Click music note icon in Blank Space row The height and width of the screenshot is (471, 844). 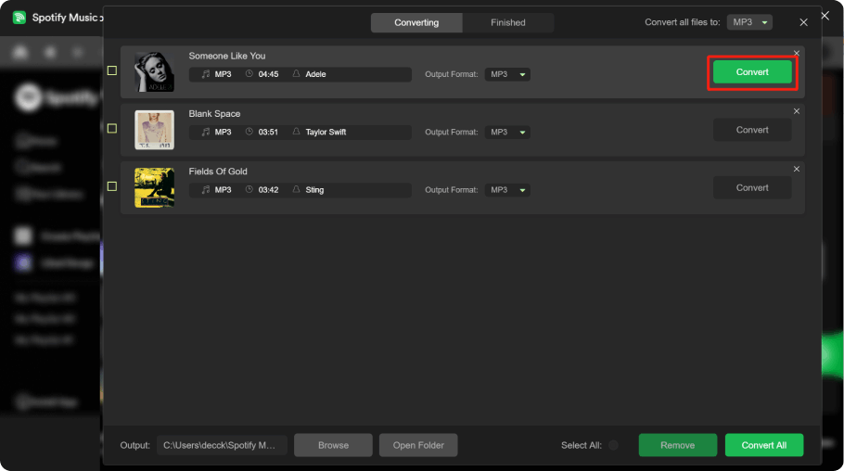pyautogui.click(x=205, y=132)
